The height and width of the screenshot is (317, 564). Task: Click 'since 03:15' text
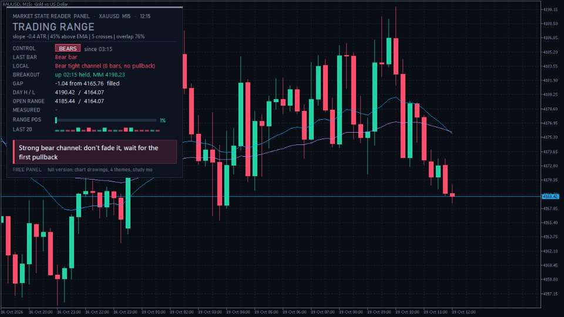pos(98,49)
